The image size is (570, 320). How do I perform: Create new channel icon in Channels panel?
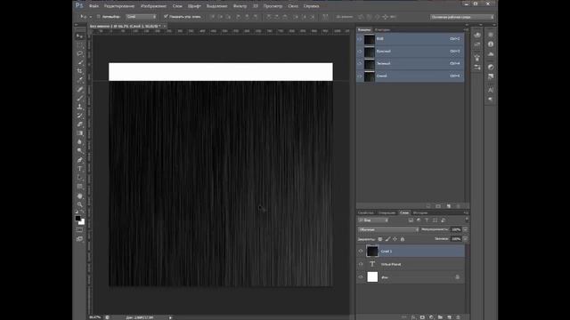tap(449, 206)
